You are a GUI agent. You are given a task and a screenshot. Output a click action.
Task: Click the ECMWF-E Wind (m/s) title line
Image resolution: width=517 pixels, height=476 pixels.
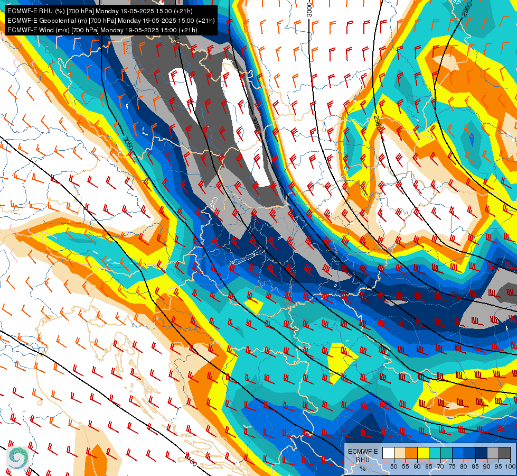[102, 30]
